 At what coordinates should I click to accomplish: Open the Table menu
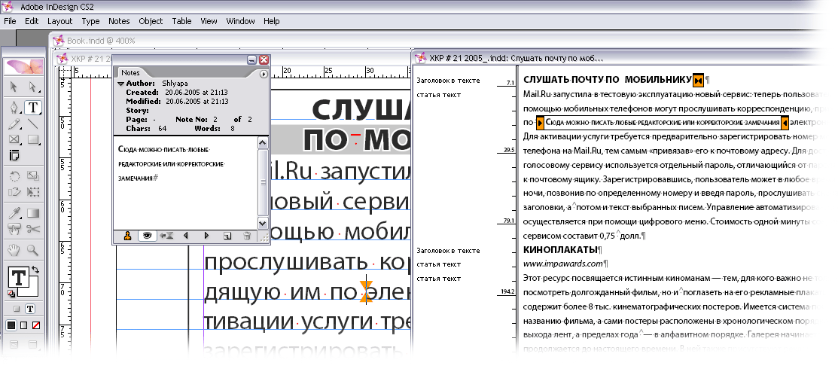coord(181,21)
